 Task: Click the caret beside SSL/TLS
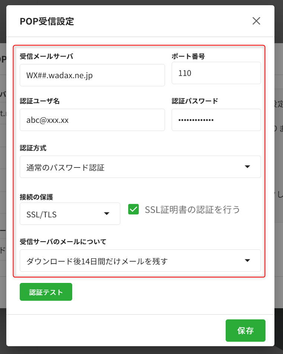(x=106, y=214)
